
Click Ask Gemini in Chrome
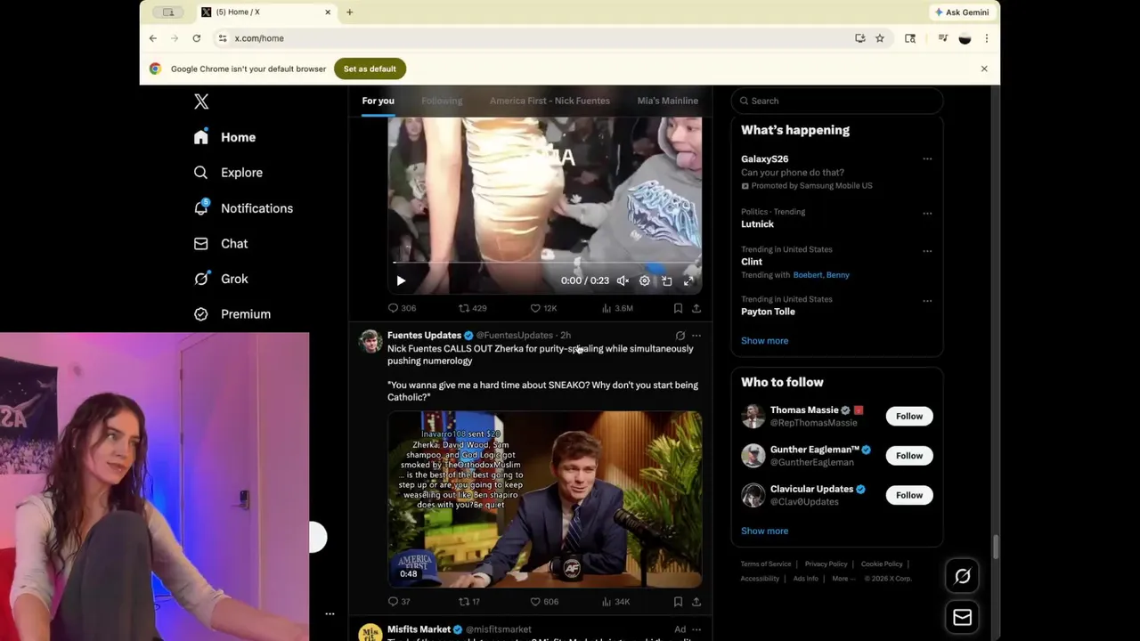[x=962, y=12]
